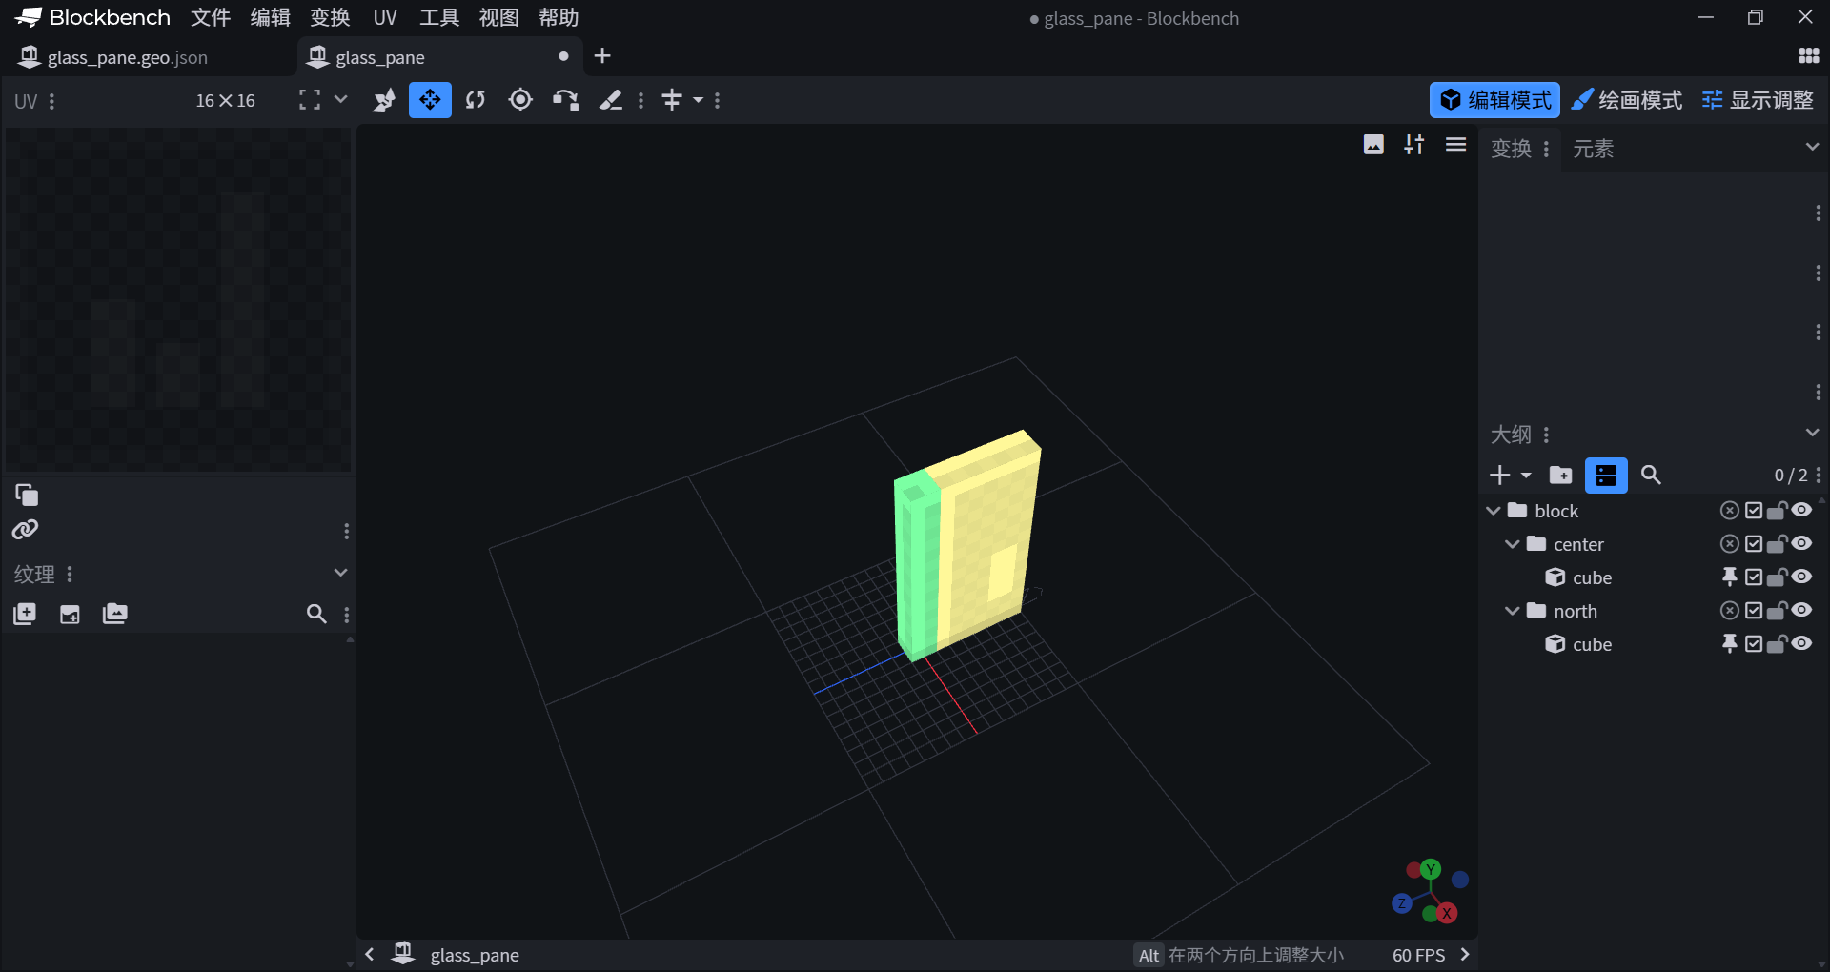
Task: Collapse the 元素 element panel chevron
Action: pyautogui.click(x=1812, y=147)
